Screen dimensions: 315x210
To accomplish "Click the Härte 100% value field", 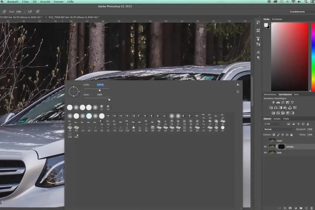I will click(x=99, y=94).
